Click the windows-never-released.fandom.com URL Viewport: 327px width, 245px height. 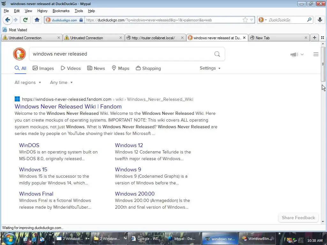point(67,100)
